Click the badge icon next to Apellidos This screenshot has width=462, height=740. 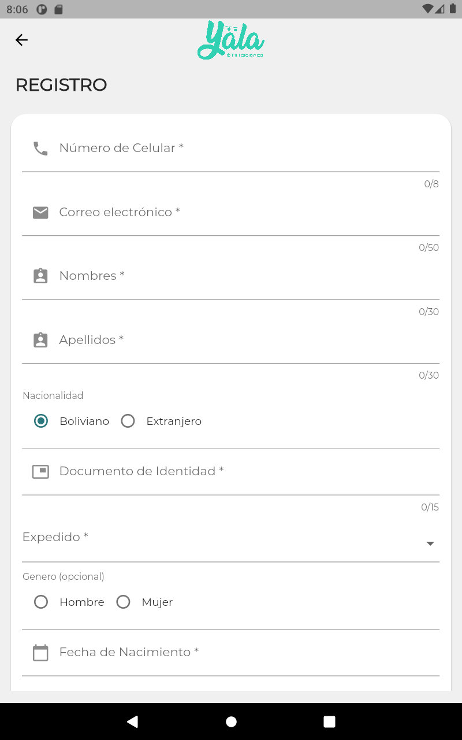(40, 340)
